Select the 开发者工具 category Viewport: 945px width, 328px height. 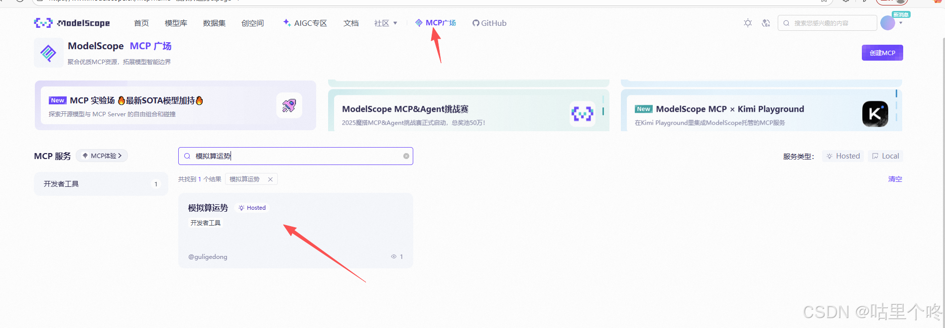101,184
